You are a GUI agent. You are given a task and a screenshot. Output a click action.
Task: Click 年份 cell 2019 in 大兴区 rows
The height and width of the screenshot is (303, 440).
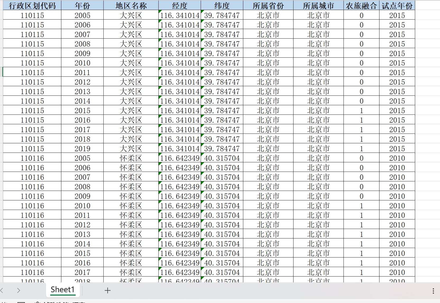click(82, 149)
